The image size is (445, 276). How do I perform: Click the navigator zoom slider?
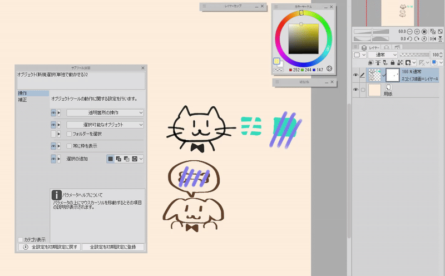(371, 32)
